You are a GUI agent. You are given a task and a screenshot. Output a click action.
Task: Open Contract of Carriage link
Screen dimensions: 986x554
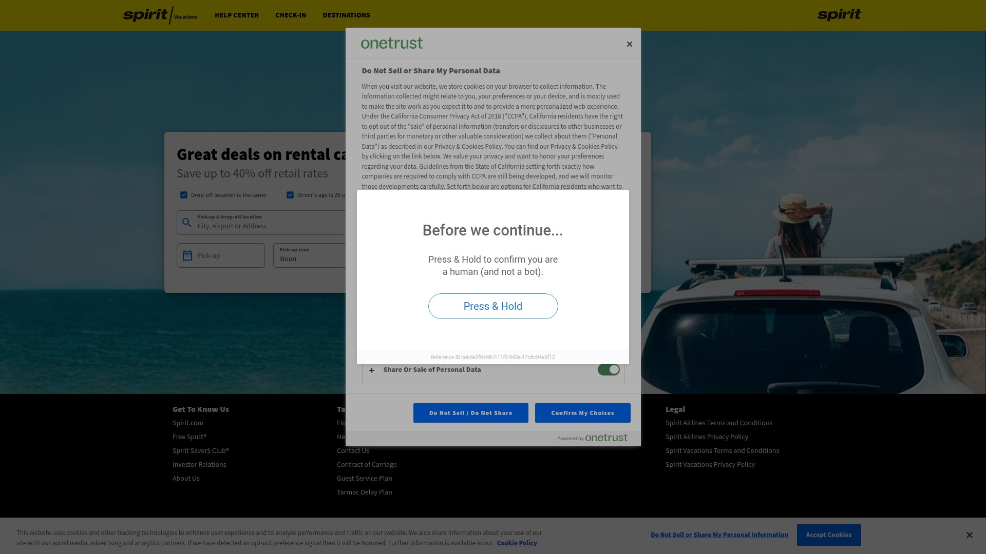[367, 465]
